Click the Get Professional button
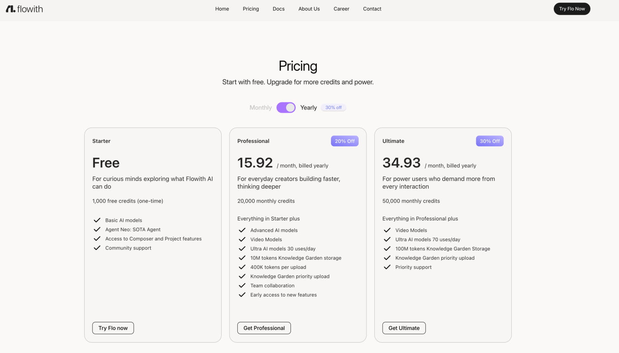The image size is (619, 353). pyautogui.click(x=264, y=328)
